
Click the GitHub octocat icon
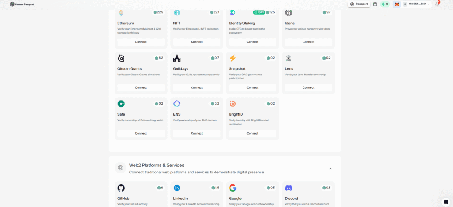tap(121, 188)
